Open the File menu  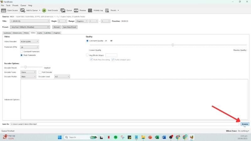tap(3, 5)
